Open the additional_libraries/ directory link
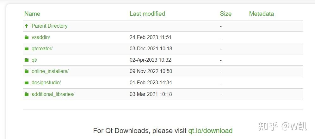This screenshot has height=139, width=315. [x=53, y=94]
